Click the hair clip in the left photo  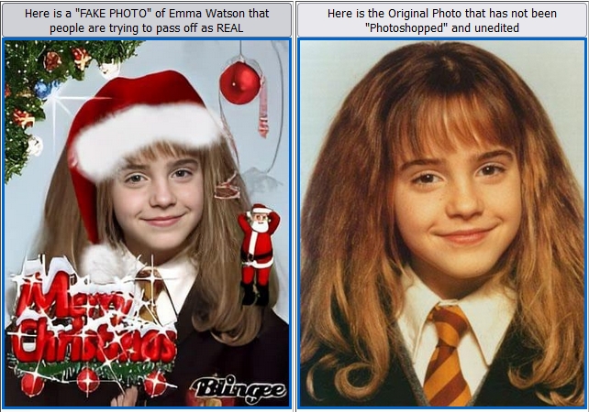point(228,188)
